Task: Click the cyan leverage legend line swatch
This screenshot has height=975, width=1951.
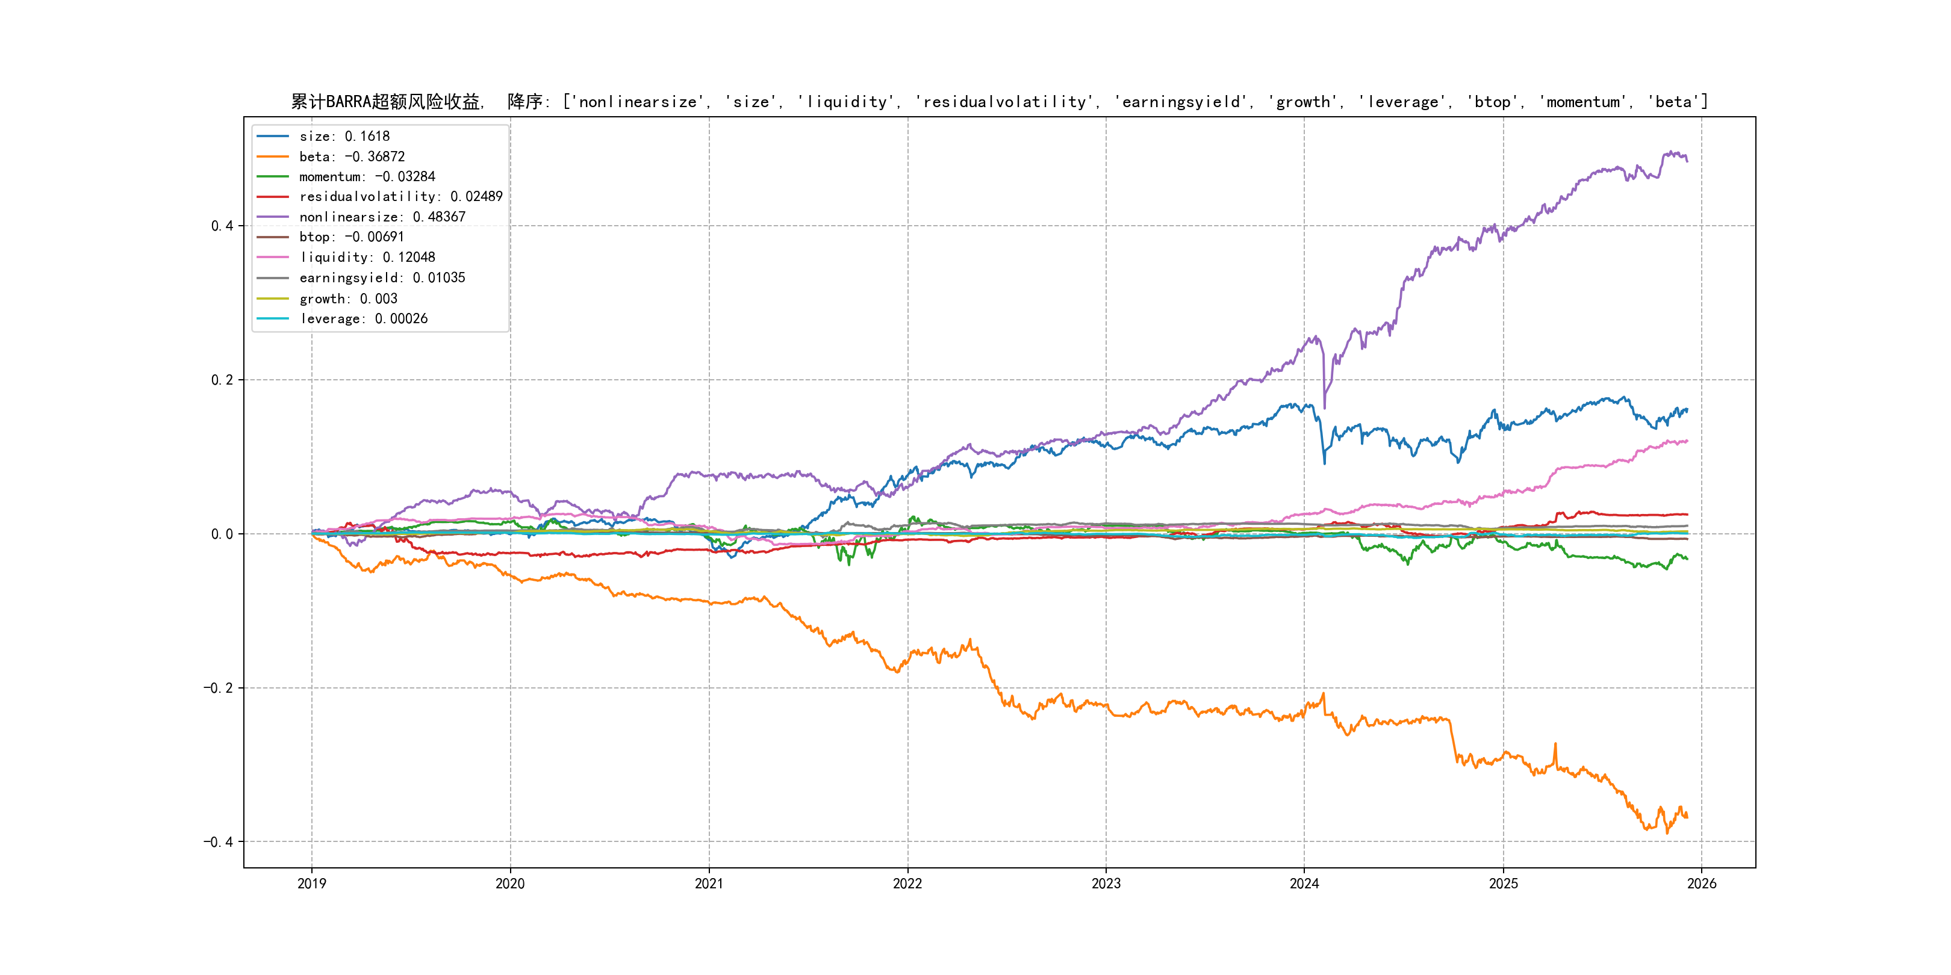Action: 273,319
